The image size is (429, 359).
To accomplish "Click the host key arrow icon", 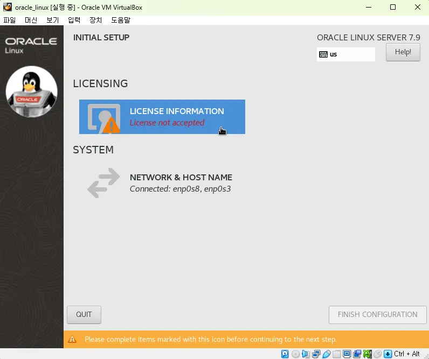I will point(388,354).
